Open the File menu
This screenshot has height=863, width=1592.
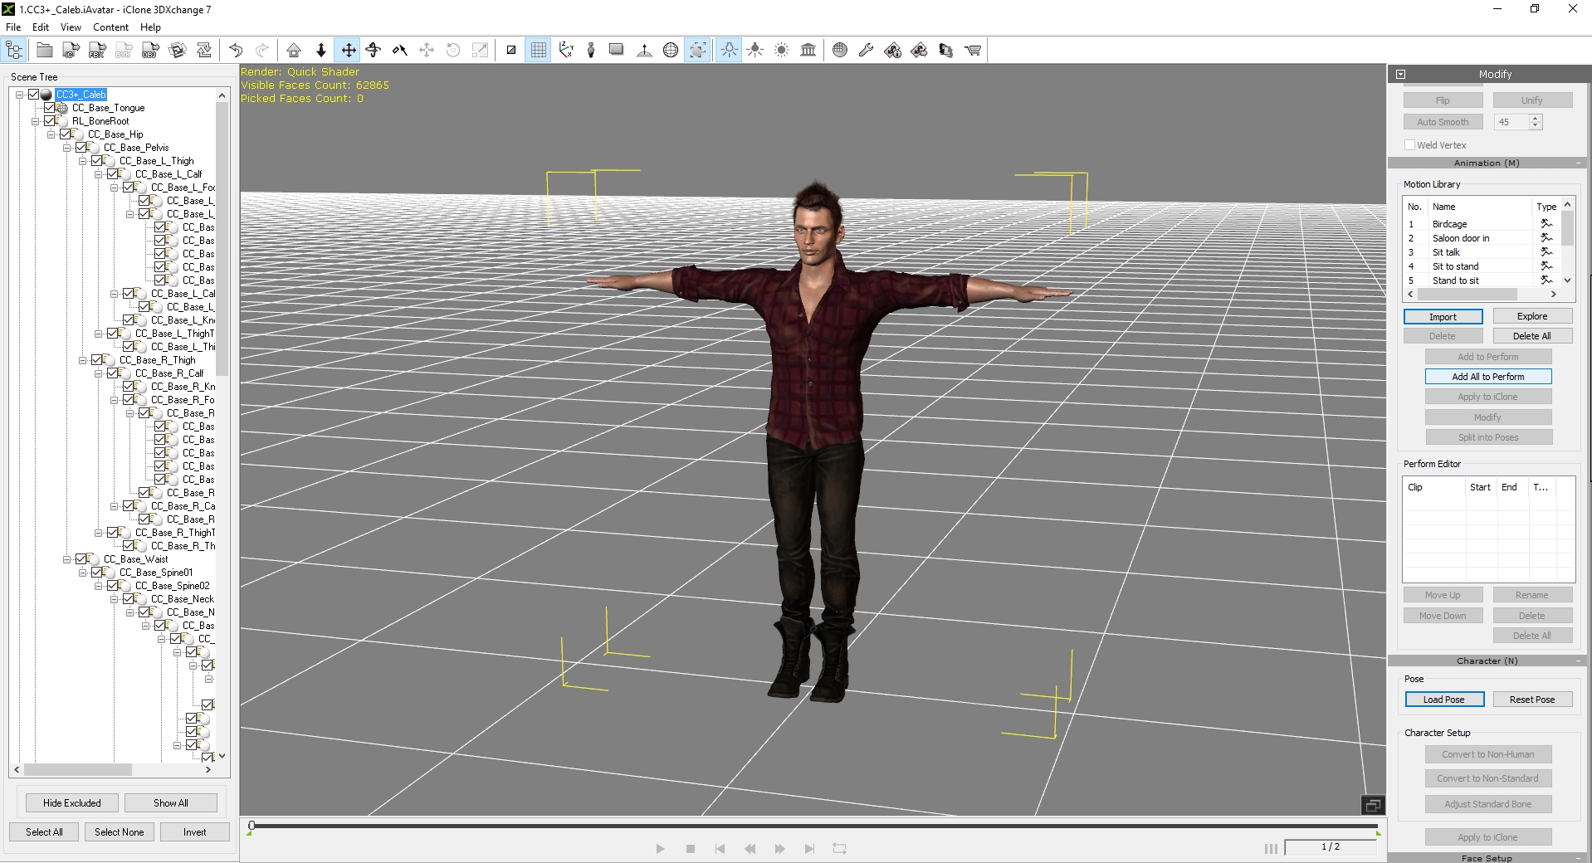[13, 27]
